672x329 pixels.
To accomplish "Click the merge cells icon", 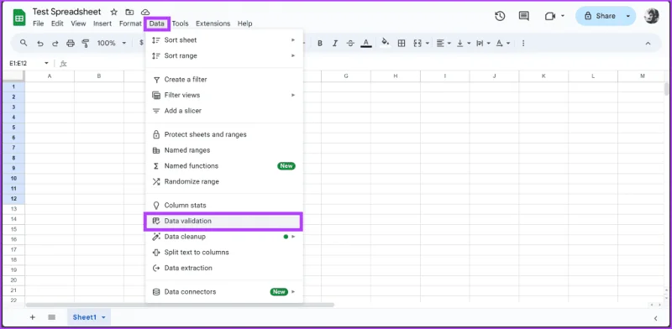I will (417, 44).
